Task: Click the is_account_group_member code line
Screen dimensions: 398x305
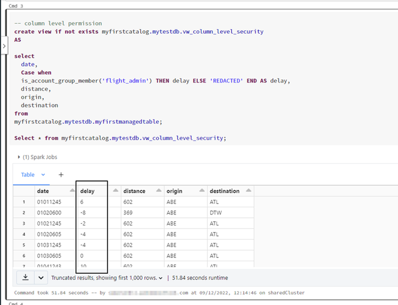Action: point(155,81)
